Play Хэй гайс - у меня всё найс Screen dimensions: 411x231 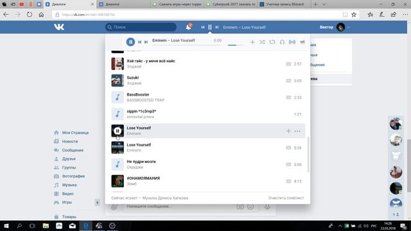[118, 64]
